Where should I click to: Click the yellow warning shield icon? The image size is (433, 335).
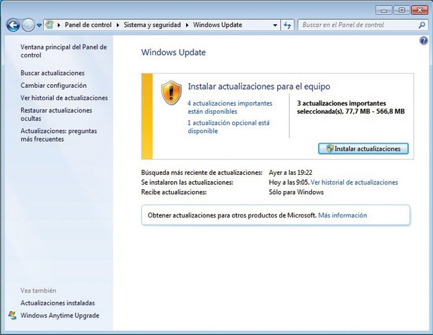coord(171,93)
